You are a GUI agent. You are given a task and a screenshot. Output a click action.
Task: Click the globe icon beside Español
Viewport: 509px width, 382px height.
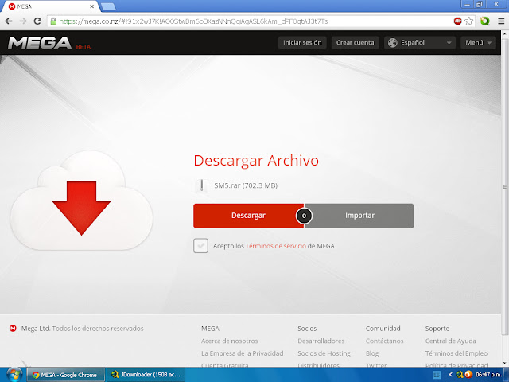point(392,42)
